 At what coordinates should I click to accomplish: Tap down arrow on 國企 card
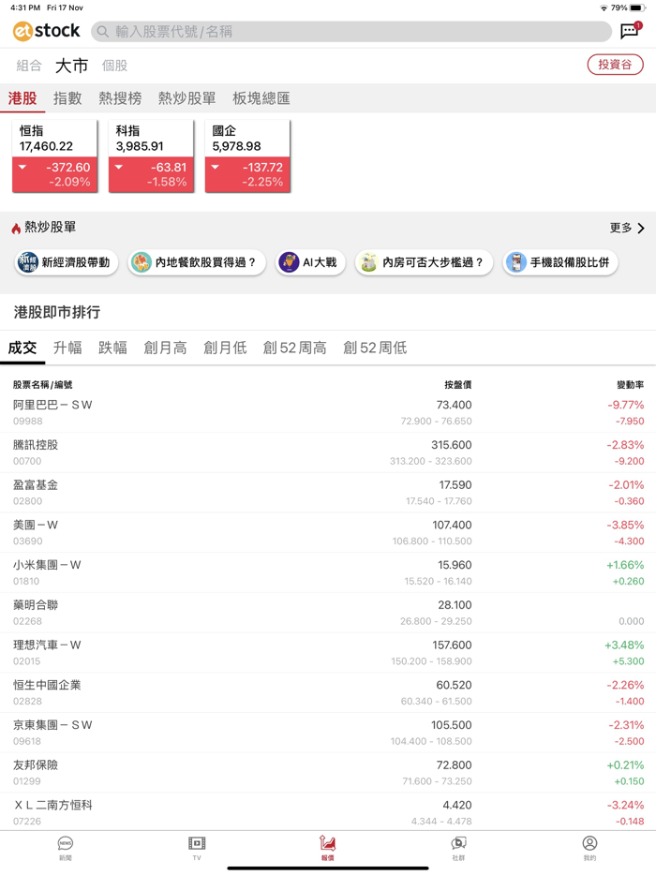point(215,167)
